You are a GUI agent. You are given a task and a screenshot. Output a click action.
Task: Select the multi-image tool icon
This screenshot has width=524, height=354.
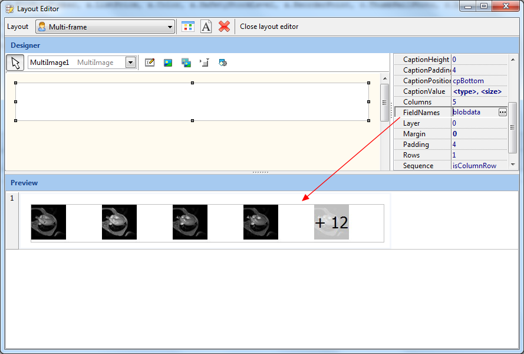[186, 63]
